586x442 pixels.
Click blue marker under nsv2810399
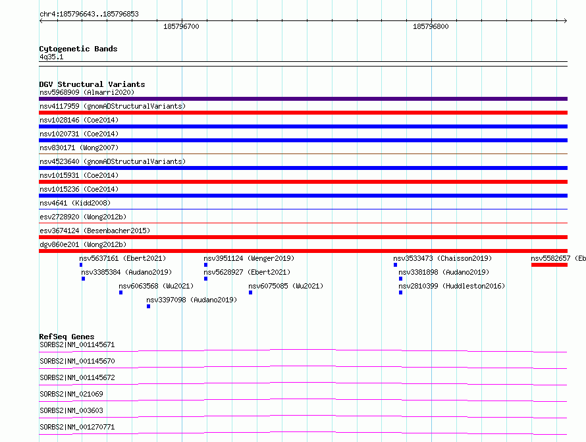point(400,292)
